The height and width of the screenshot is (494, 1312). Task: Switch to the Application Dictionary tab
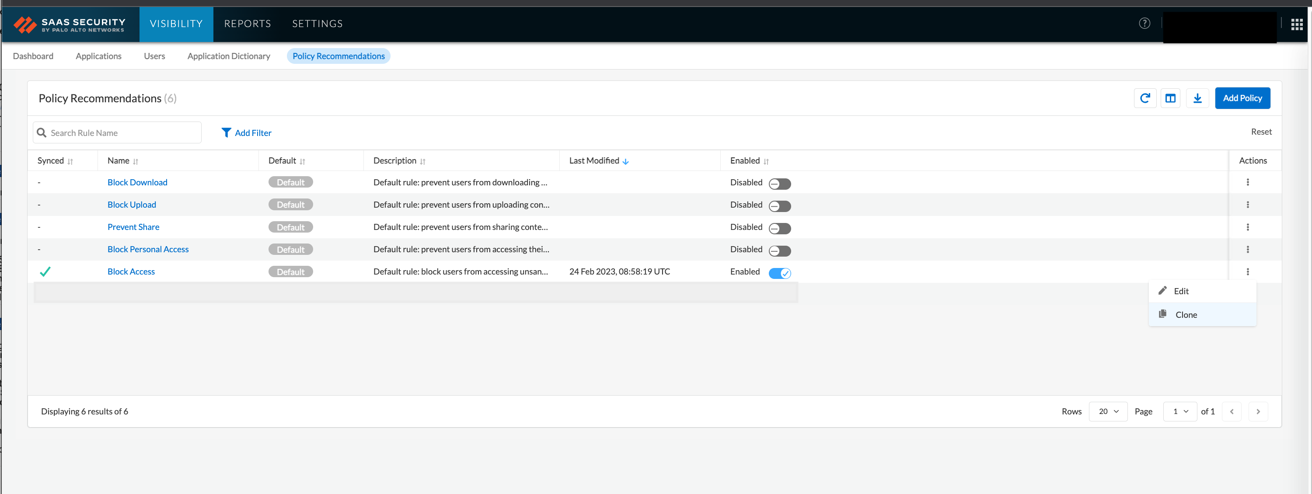pyautogui.click(x=229, y=56)
